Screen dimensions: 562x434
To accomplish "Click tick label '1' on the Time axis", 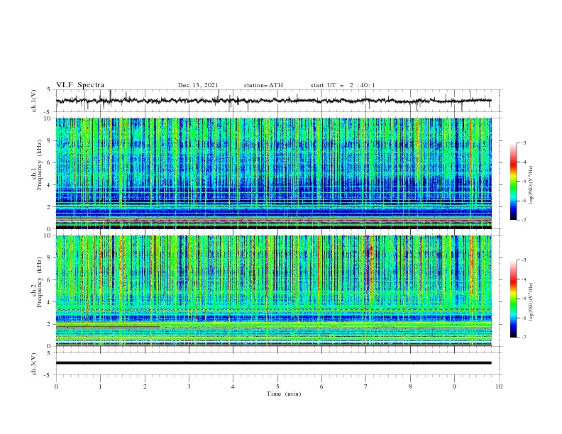I will click(100, 386).
